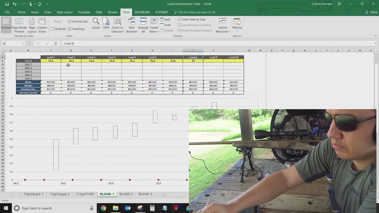Open Switch Windows dropdown
The height and width of the screenshot is (213, 379).
tap(223, 25)
